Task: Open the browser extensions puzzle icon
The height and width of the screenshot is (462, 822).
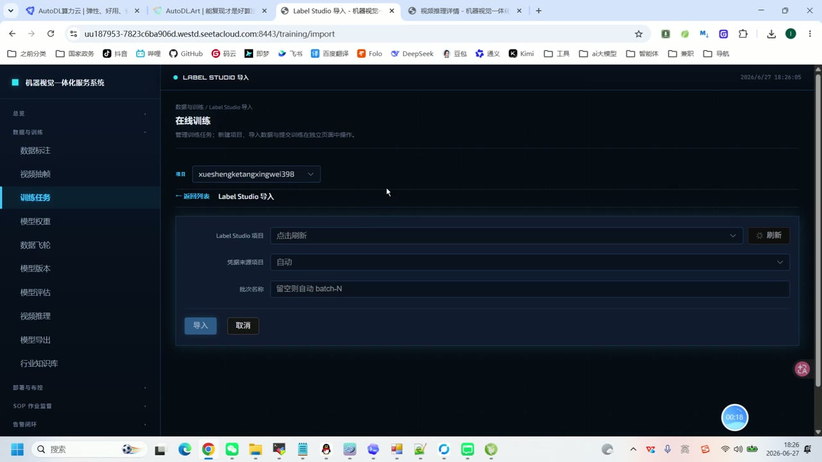Action: (x=743, y=34)
